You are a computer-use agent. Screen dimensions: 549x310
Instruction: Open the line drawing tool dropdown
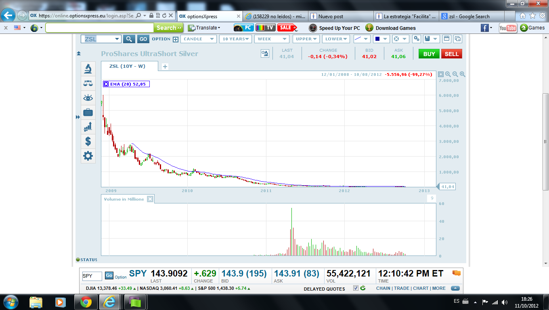[x=362, y=39]
